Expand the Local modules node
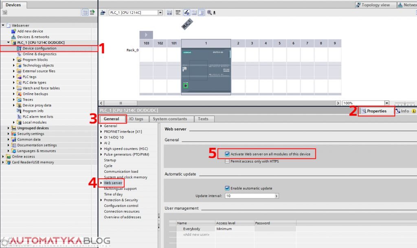This screenshot has width=417, height=248. pos(14,122)
